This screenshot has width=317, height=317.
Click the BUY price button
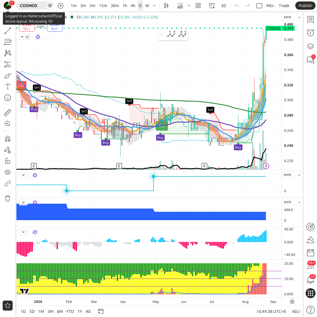pyautogui.click(x=55, y=28)
